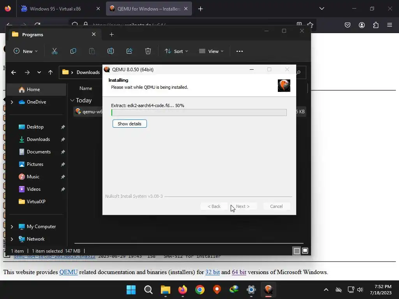Open the 32 bit link on webpage
The width and height of the screenshot is (399, 299).
click(x=212, y=272)
